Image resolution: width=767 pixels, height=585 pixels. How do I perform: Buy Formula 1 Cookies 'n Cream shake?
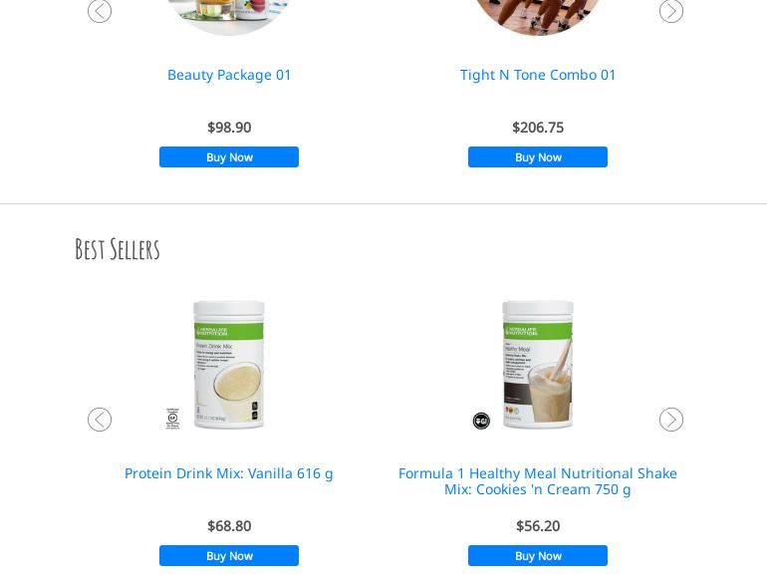point(538,556)
